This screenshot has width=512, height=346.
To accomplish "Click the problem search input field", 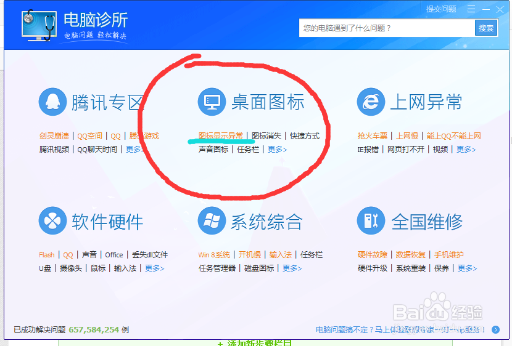I will coord(387,28).
